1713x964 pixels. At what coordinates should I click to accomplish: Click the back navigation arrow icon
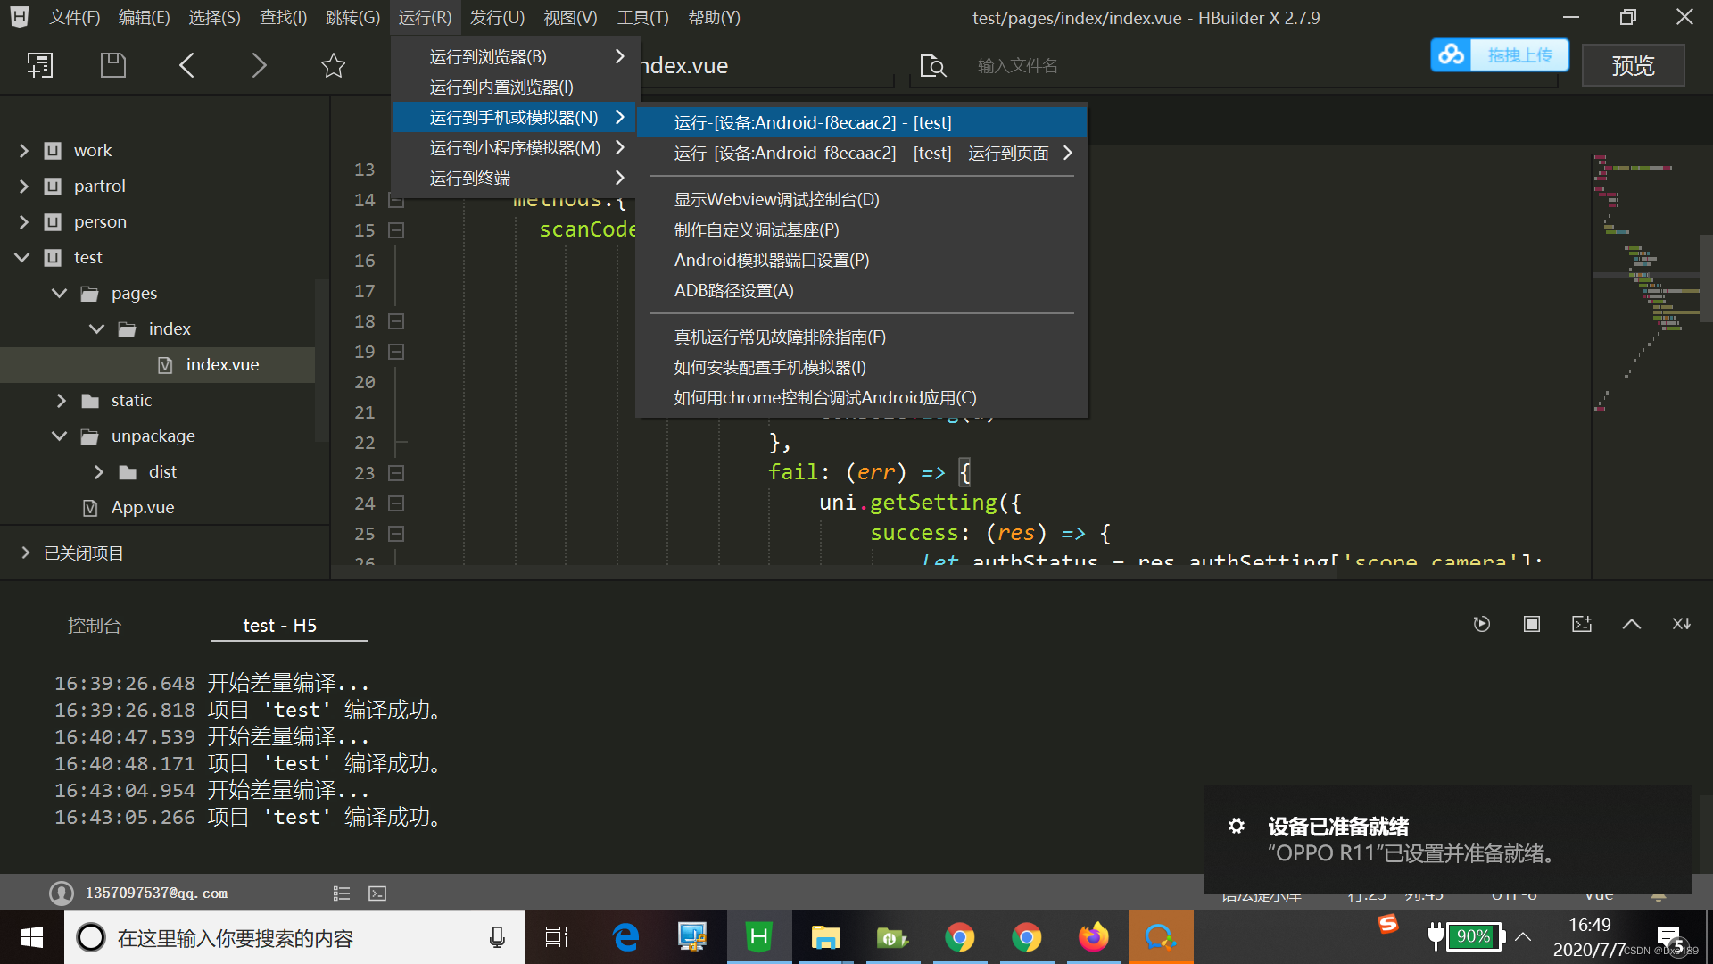pos(186,65)
